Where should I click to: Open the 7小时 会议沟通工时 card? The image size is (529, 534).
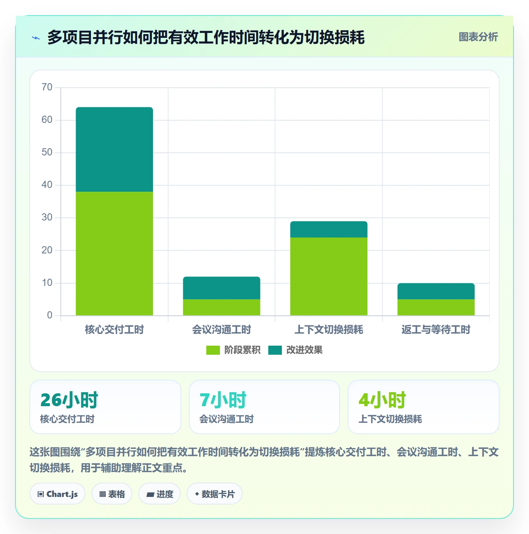point(264,407)
